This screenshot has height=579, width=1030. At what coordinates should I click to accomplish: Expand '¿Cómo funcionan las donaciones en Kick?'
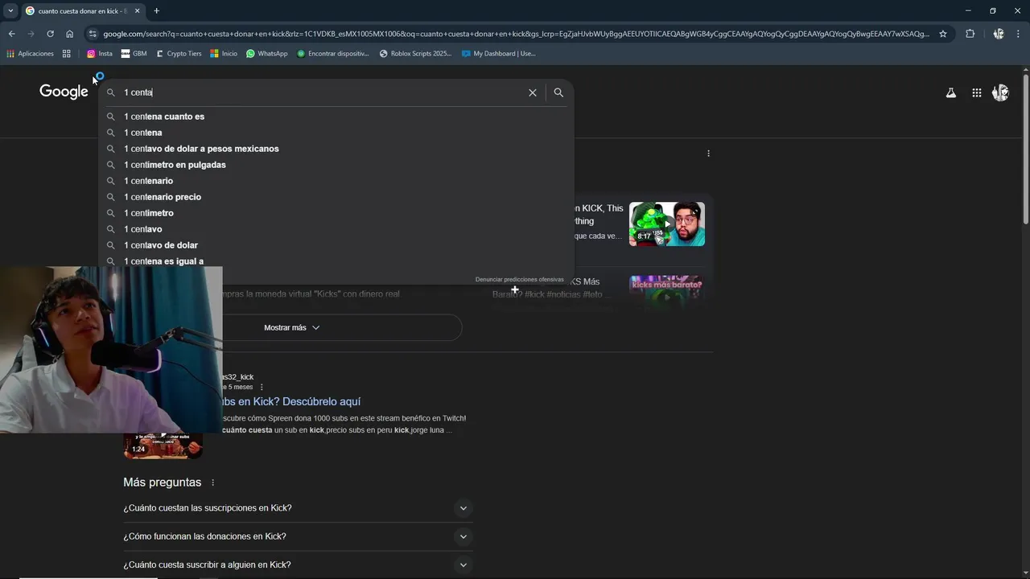tap(298, 536)
